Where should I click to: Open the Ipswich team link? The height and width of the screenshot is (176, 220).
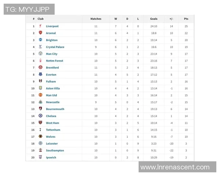click(51, 158)
